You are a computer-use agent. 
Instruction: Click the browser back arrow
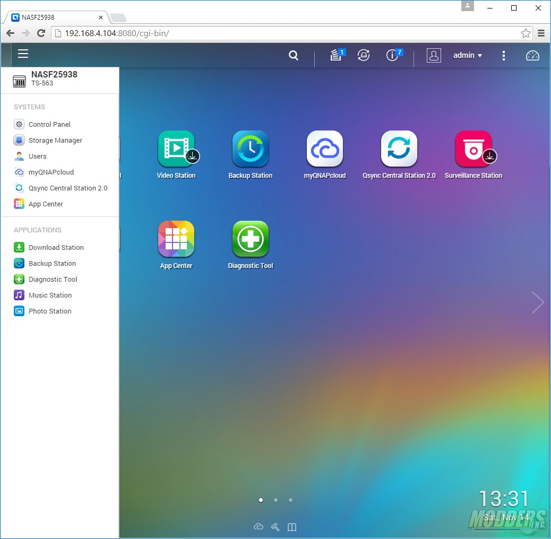11,33
